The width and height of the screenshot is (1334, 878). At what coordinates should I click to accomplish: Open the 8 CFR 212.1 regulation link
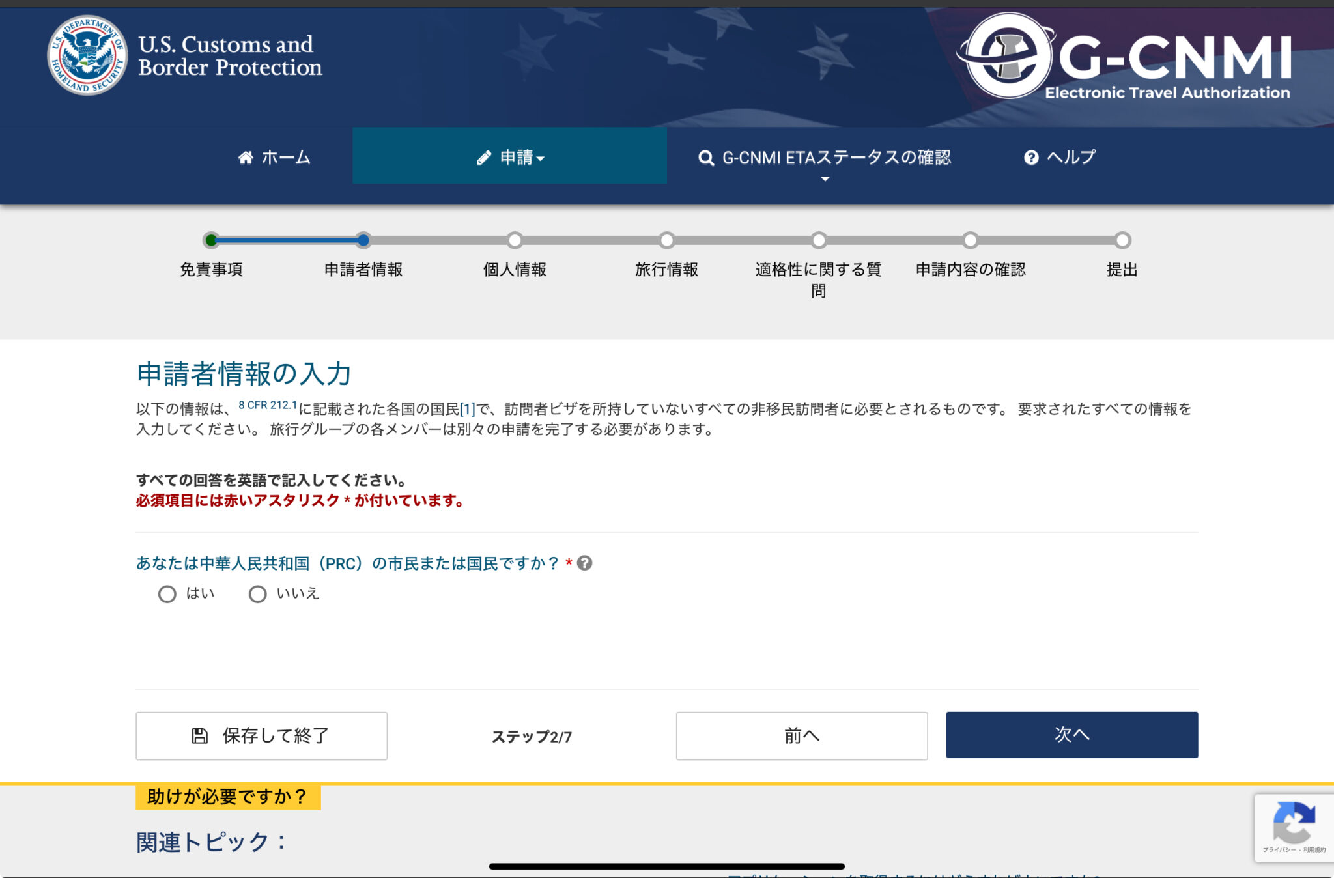268,405
